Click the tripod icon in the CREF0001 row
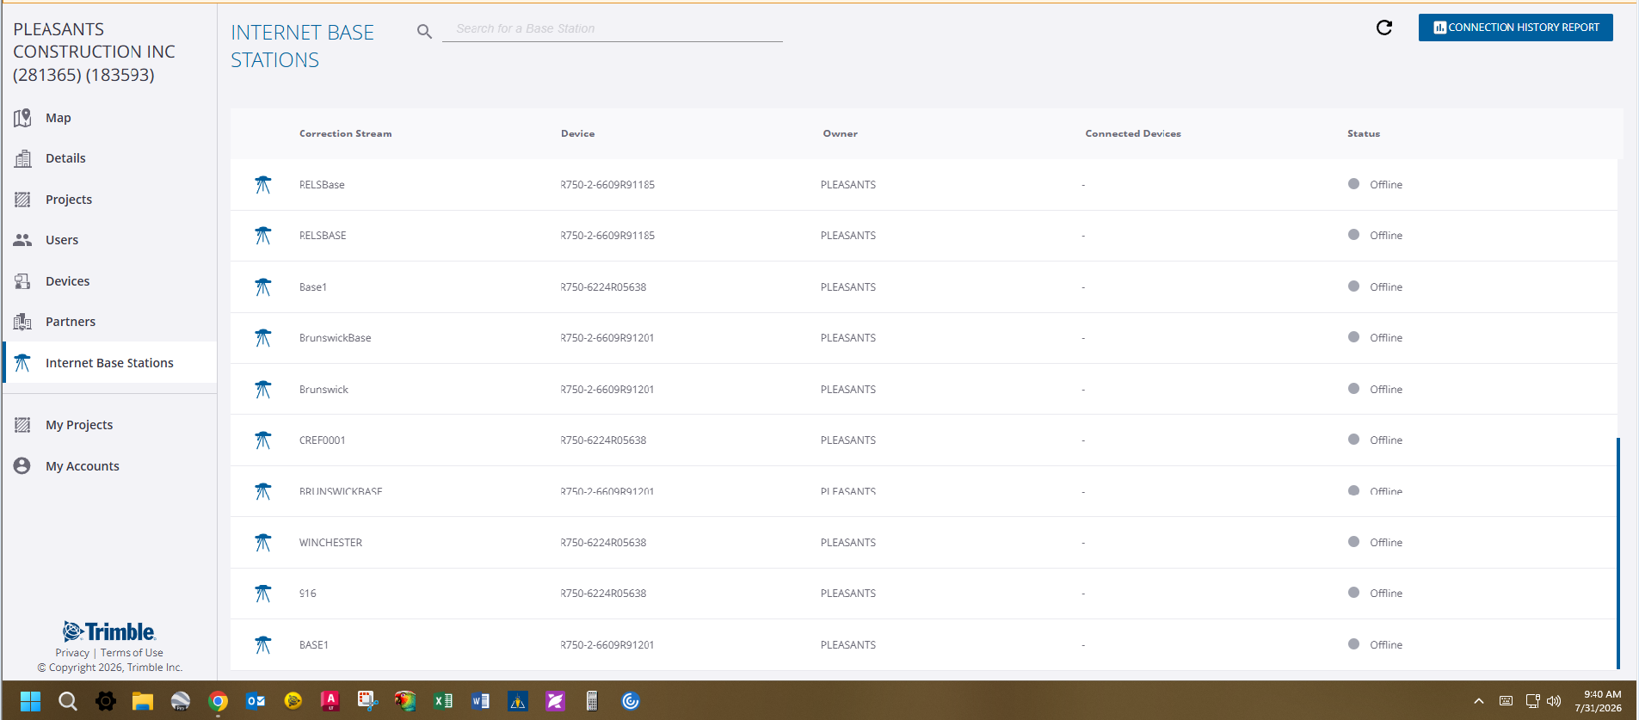Image resolution: width=1639 pixels, height=720 pixels. [263, 440]
